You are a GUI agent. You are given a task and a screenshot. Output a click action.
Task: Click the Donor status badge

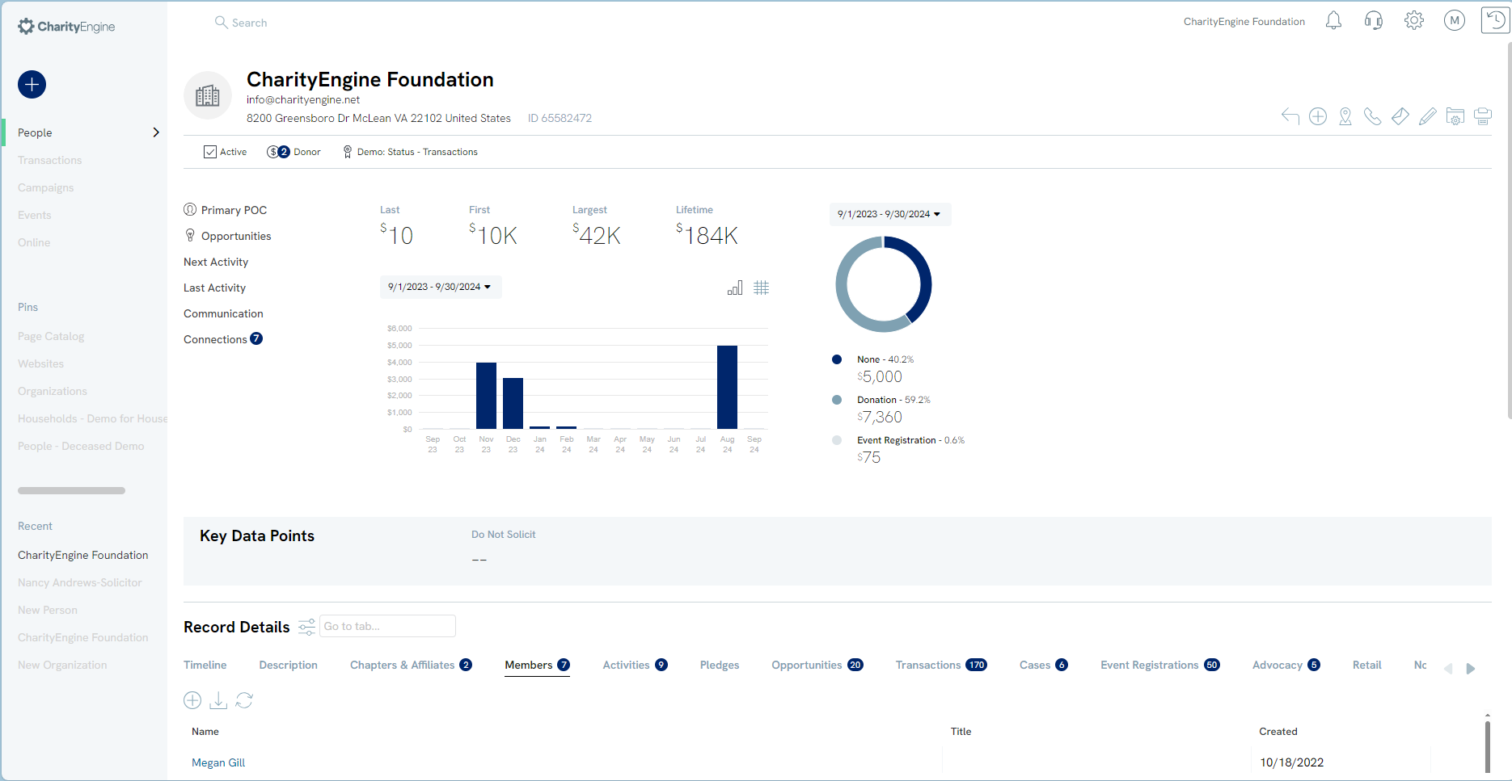[x=294, y=152]
